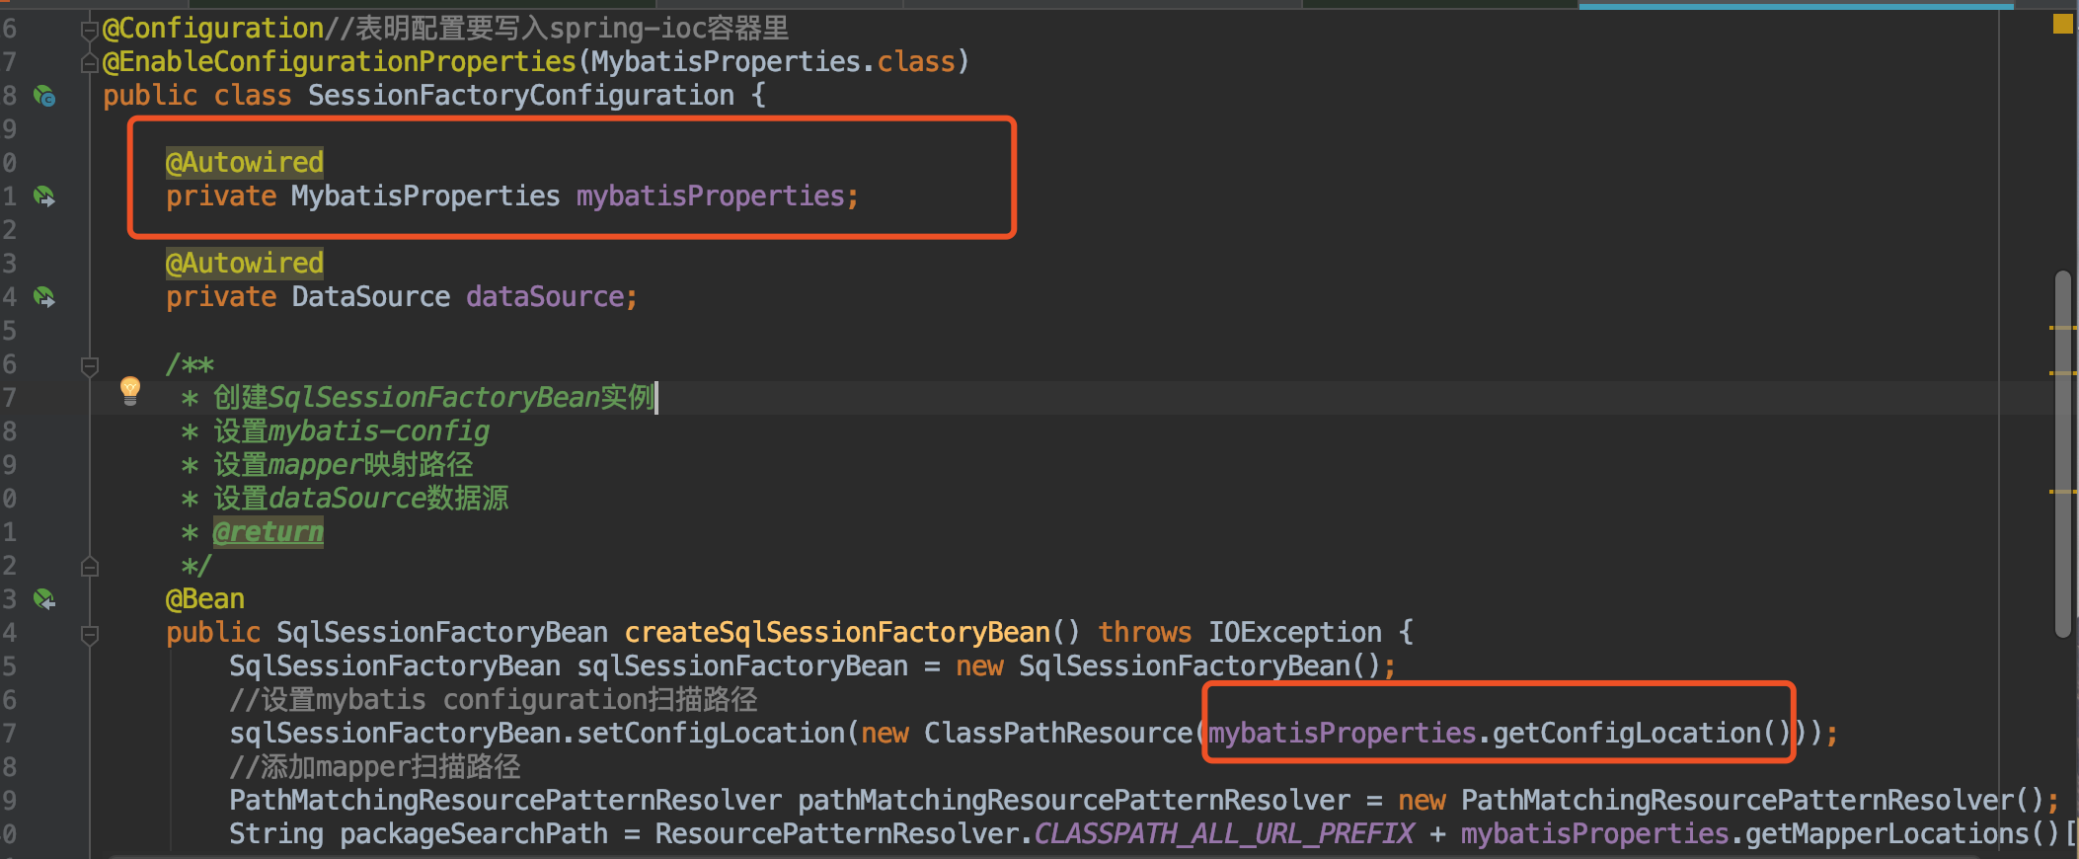Click the comment line 设置mybatis-config
The image size is (2079, 859).
(x=351, y=431)
